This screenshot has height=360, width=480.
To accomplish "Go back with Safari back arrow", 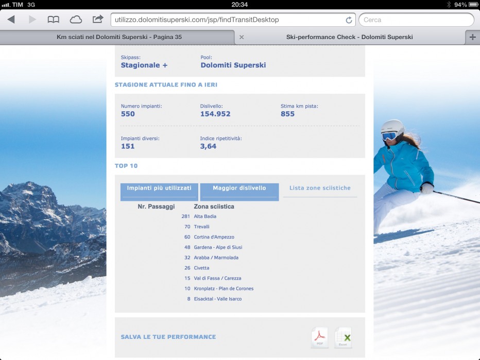I will tap(11, 20).
